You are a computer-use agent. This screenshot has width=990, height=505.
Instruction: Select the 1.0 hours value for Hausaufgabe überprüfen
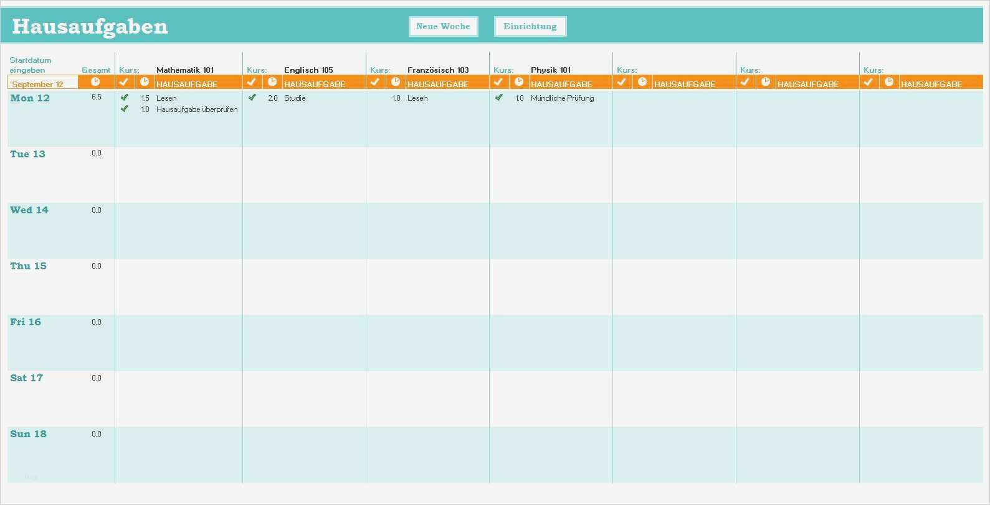tap(145, 109)
